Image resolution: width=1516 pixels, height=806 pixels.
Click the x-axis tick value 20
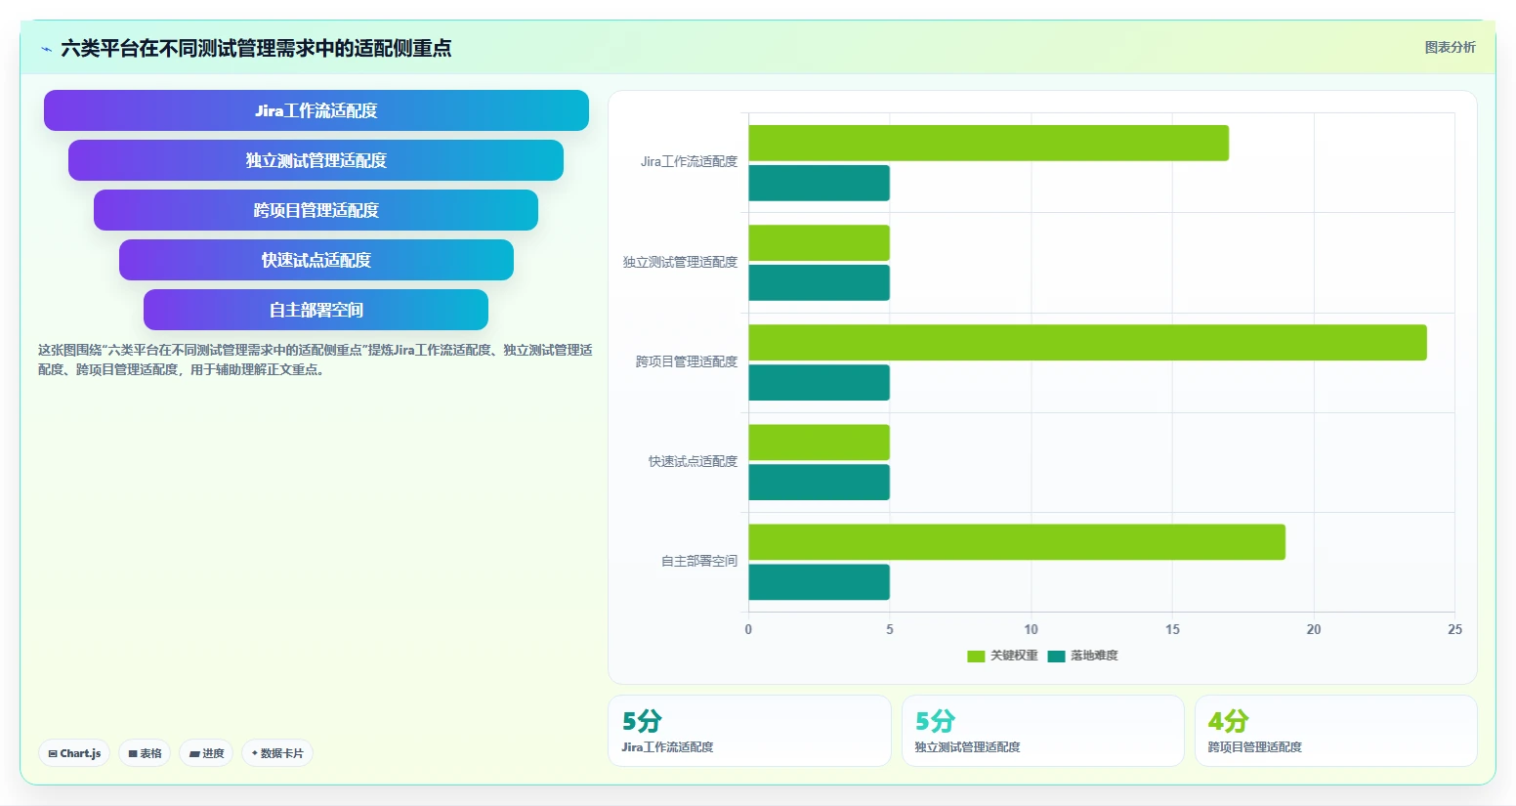click(1314, 629)
